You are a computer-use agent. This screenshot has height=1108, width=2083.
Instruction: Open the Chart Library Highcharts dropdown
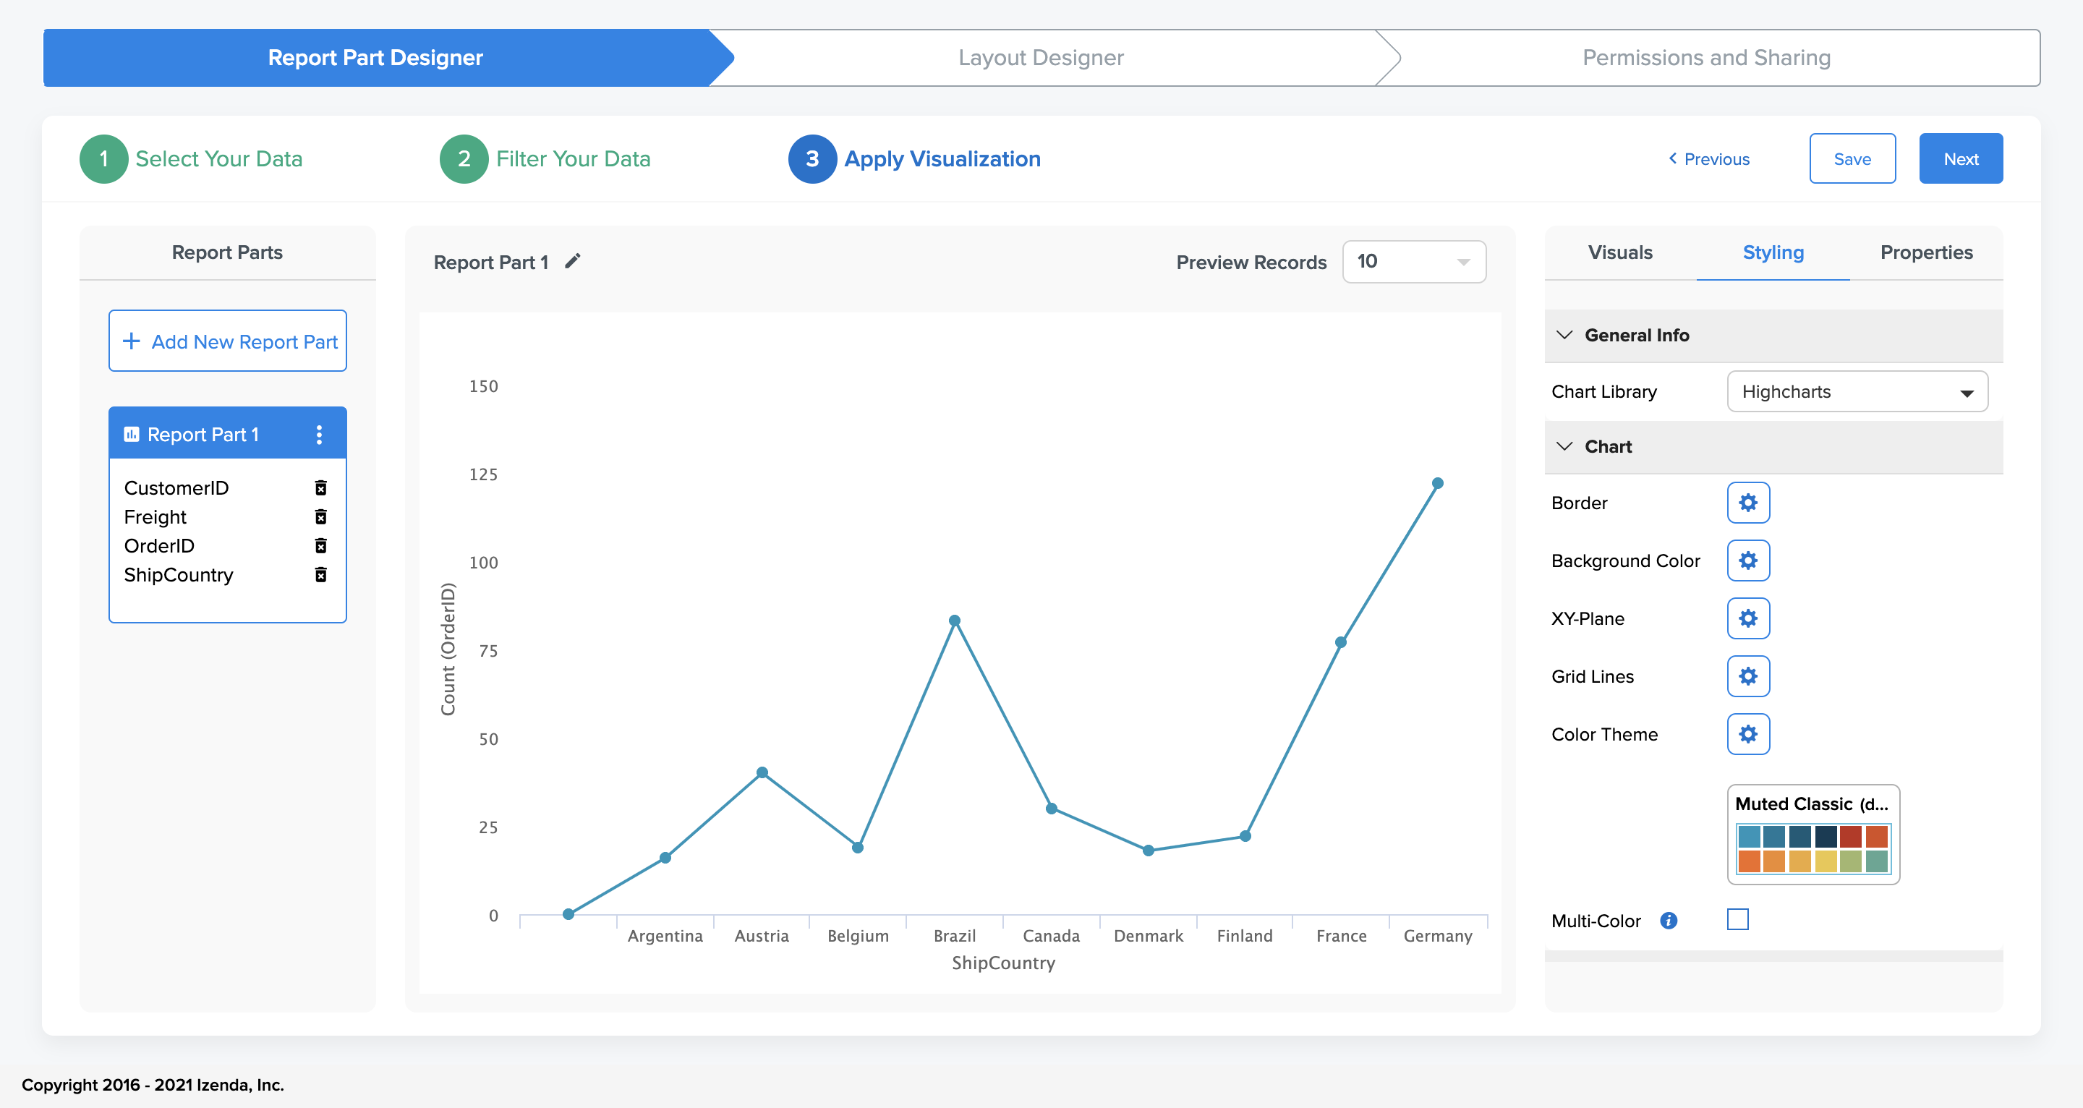click(1857, 392)
